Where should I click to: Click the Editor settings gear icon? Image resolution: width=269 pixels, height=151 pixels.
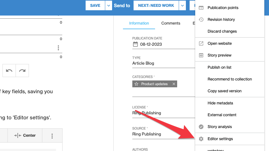[x=201, y=139]
